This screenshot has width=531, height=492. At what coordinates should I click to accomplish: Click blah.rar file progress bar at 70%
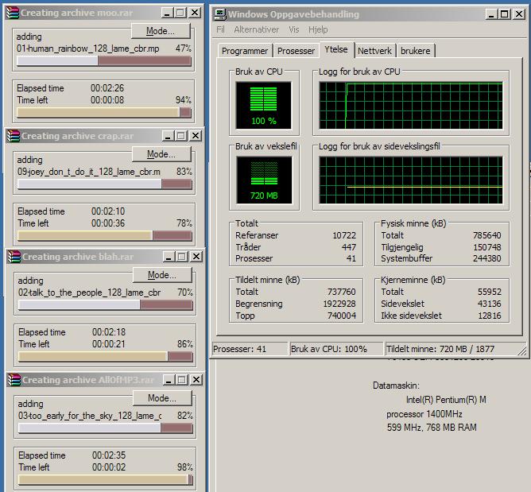point(105,305)
